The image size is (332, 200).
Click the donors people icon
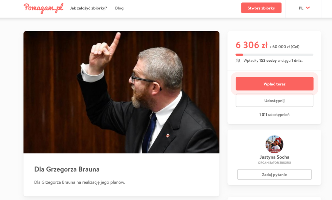click(238, 61)
